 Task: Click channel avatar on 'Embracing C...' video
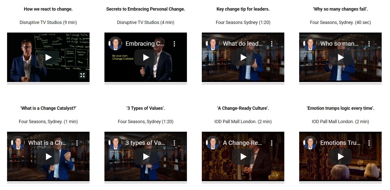115,44
